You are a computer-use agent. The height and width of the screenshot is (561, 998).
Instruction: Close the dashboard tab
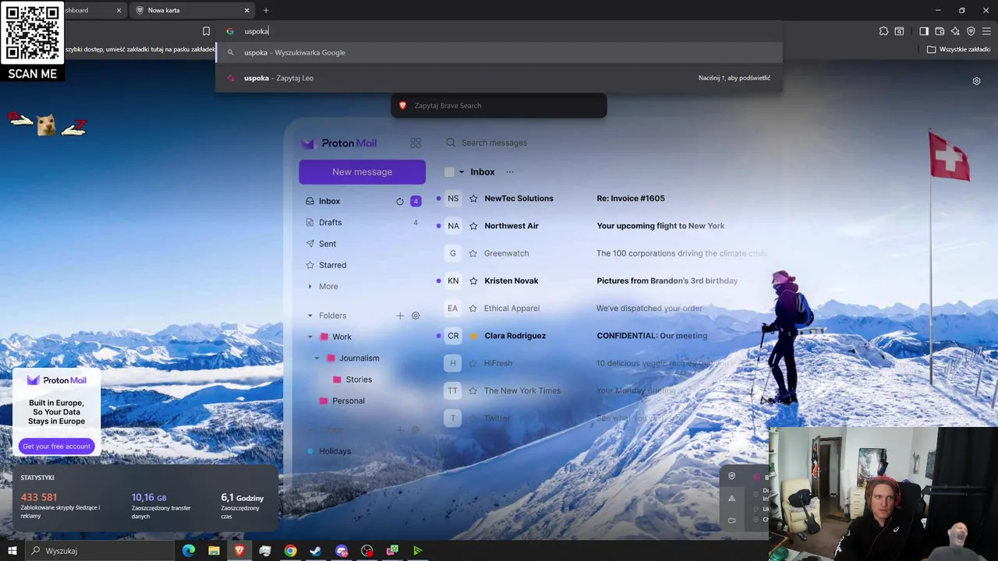pyautogui.click(x=119, y=10)
